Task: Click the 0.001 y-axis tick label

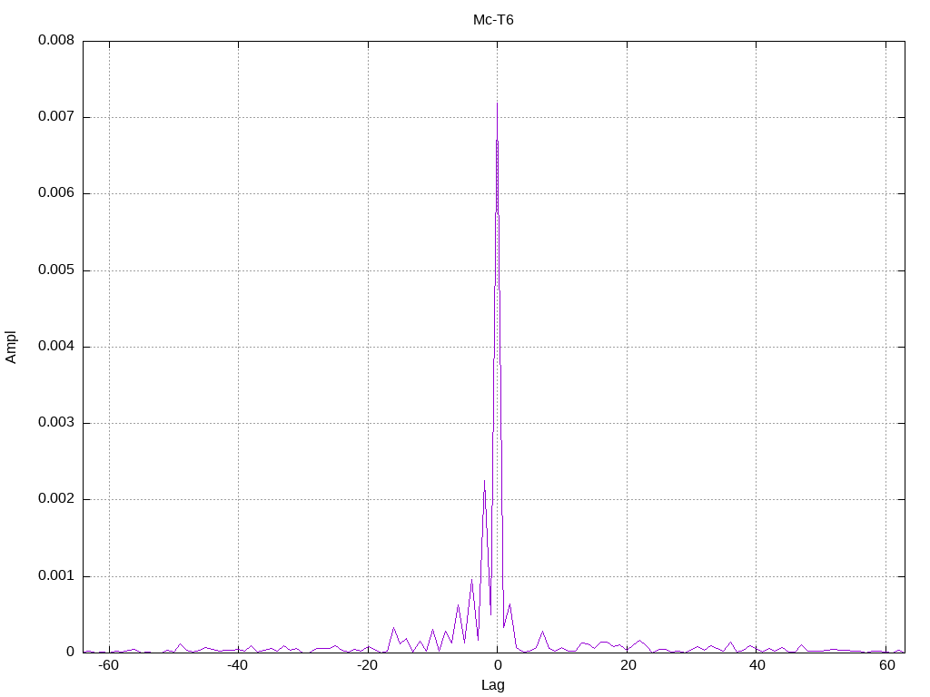Action: 56,575
